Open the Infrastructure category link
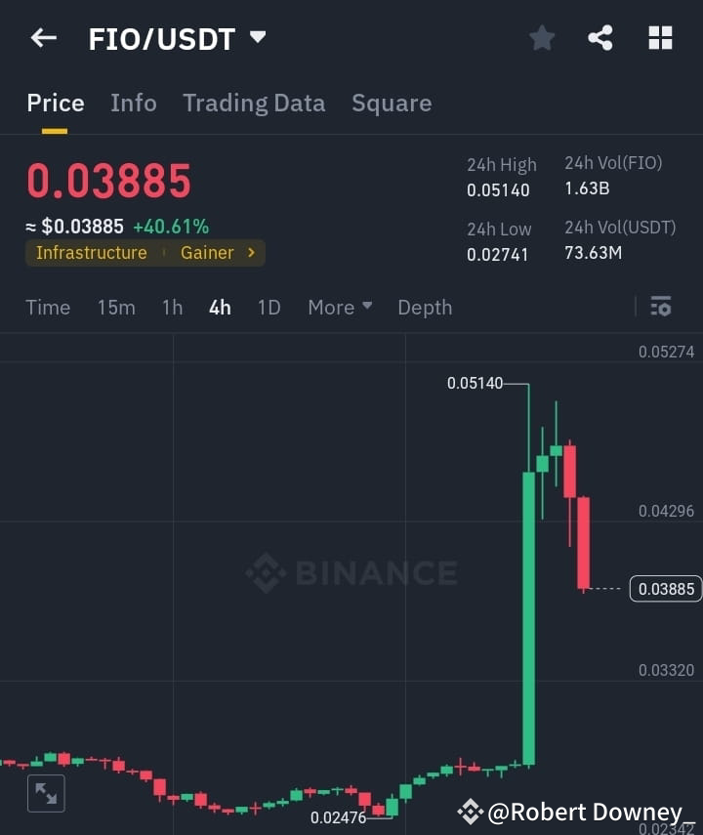 coord(91,253)
